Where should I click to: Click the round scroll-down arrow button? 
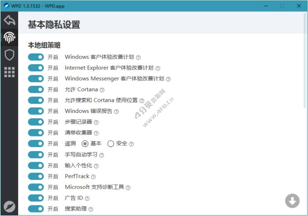coord(292,201)
